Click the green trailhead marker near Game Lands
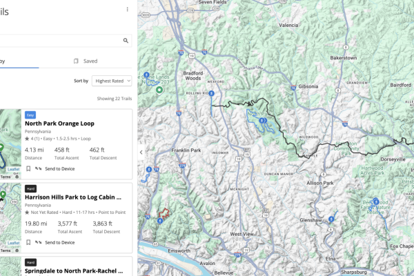Screen dimensions: 414x276 click(x=159, y=90)
